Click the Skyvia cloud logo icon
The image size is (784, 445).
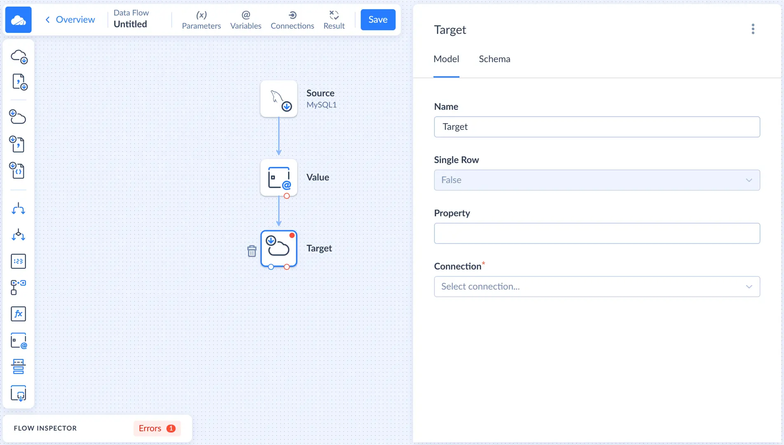[x=19, y=20]
